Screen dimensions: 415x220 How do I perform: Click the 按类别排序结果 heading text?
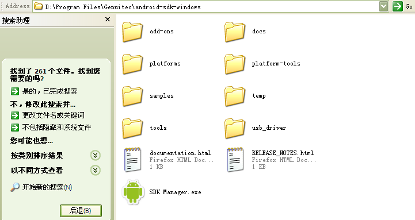click(x=37, y=156)
